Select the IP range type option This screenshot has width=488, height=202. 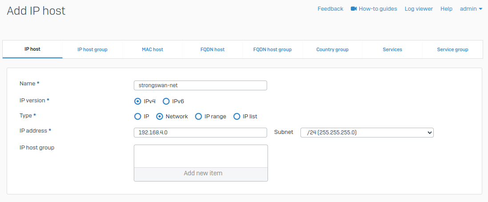pyautogui.click(x=199, y=117)
